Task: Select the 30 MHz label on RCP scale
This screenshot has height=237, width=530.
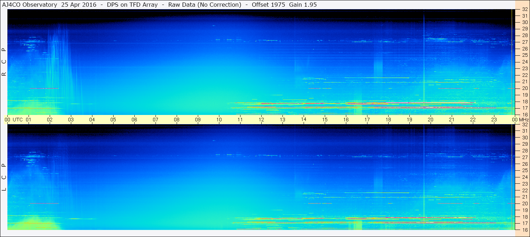Action: pyautogui.click(x=524, y=22)
